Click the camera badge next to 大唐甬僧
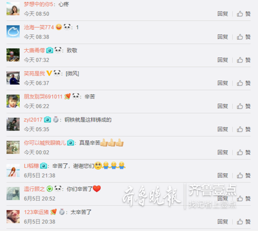The height and width of the screenshot is (231, 258). 50,50
